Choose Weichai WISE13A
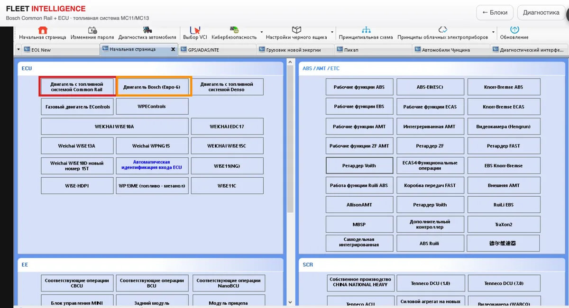The width and height of the screenshot is (569, 308). (78, 146)
